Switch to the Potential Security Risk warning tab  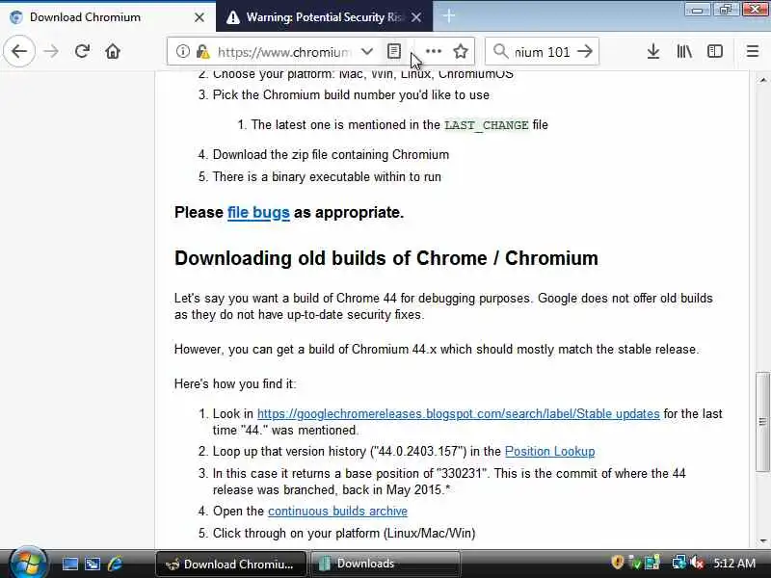tap(324, 17)
